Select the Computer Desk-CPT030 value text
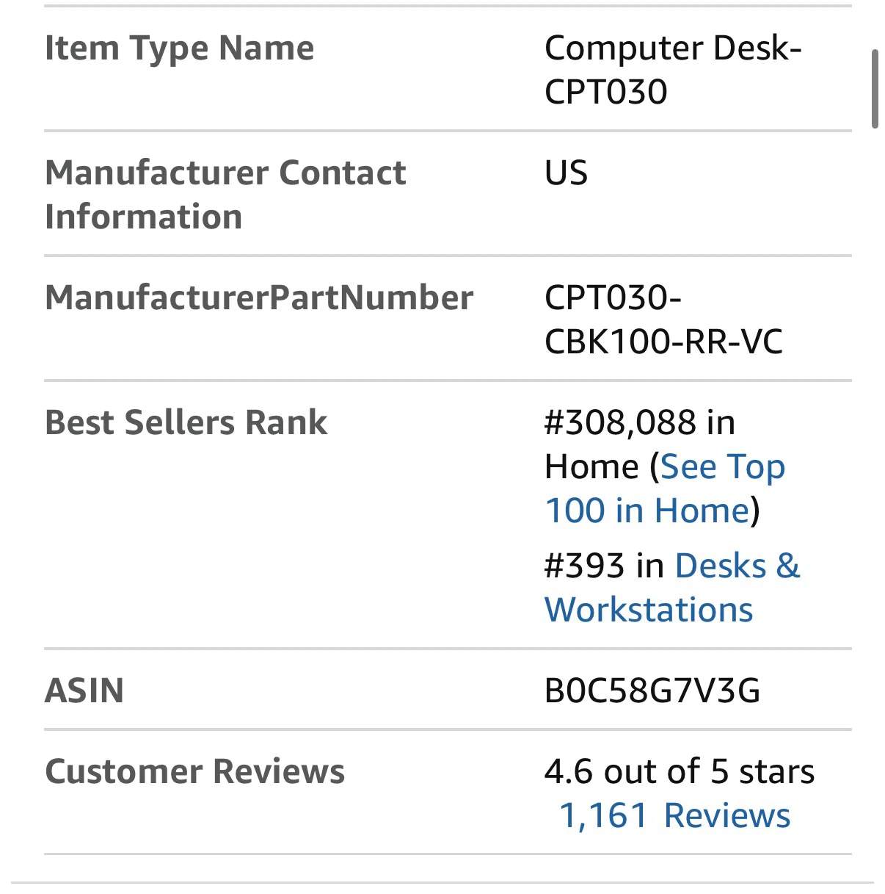The width and height of the screenshot is (885, 894). click(x=673, y=70)
